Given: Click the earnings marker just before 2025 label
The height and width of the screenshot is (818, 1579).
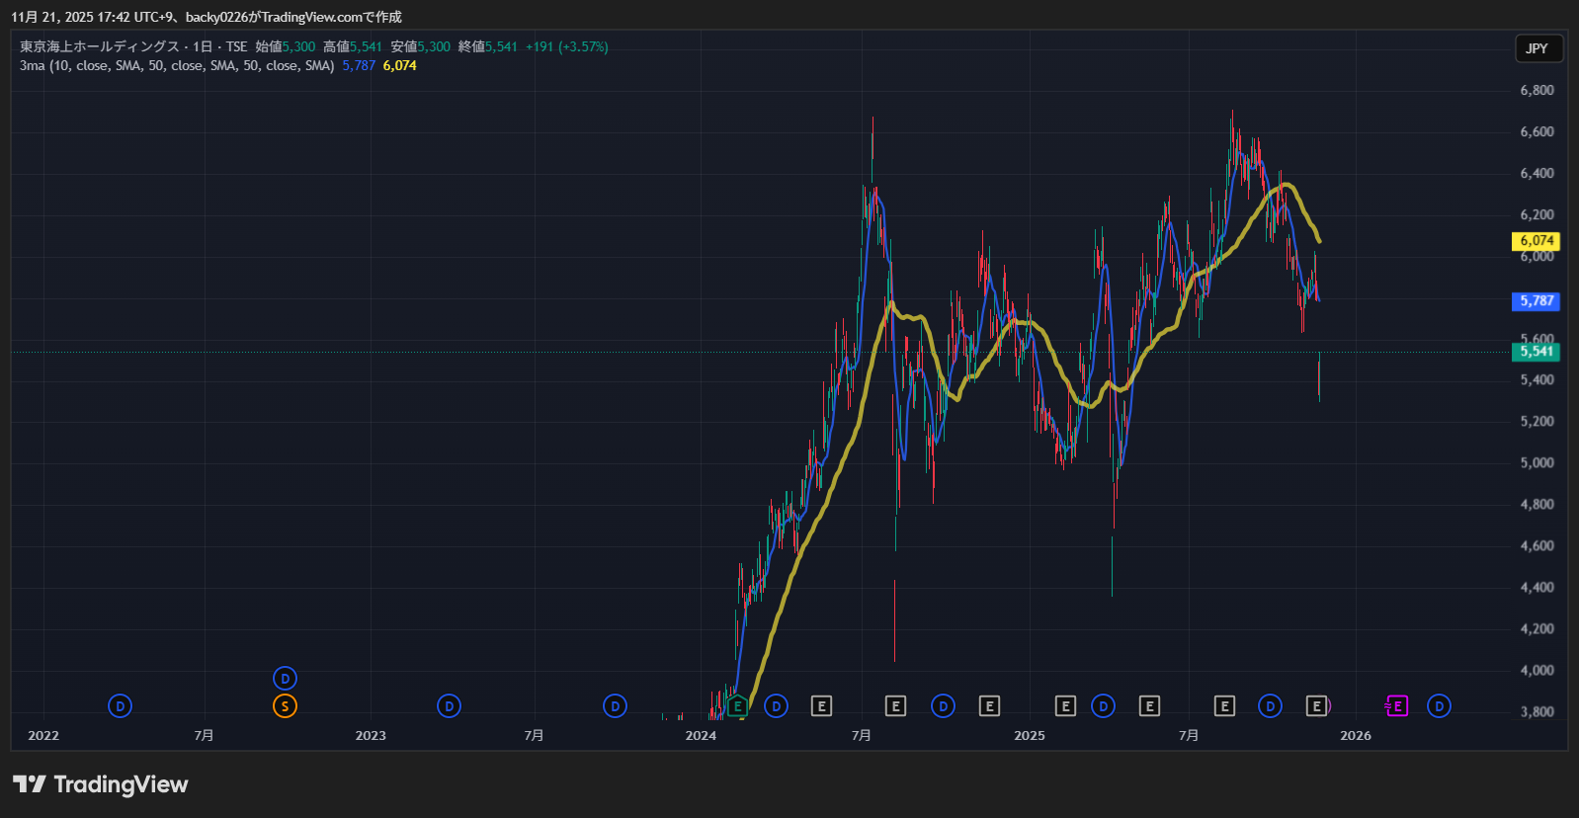Looking at the screenshot, I should tap(989, 706).
